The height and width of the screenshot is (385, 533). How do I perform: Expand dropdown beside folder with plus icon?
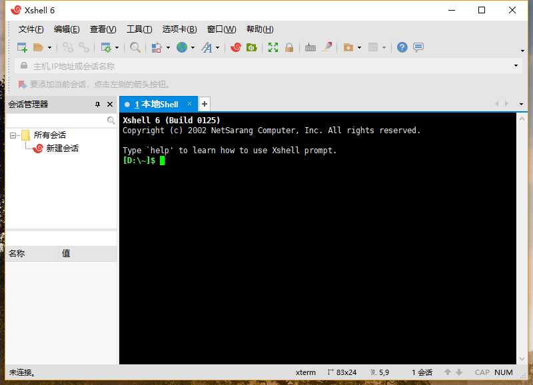tap(359, 47)
